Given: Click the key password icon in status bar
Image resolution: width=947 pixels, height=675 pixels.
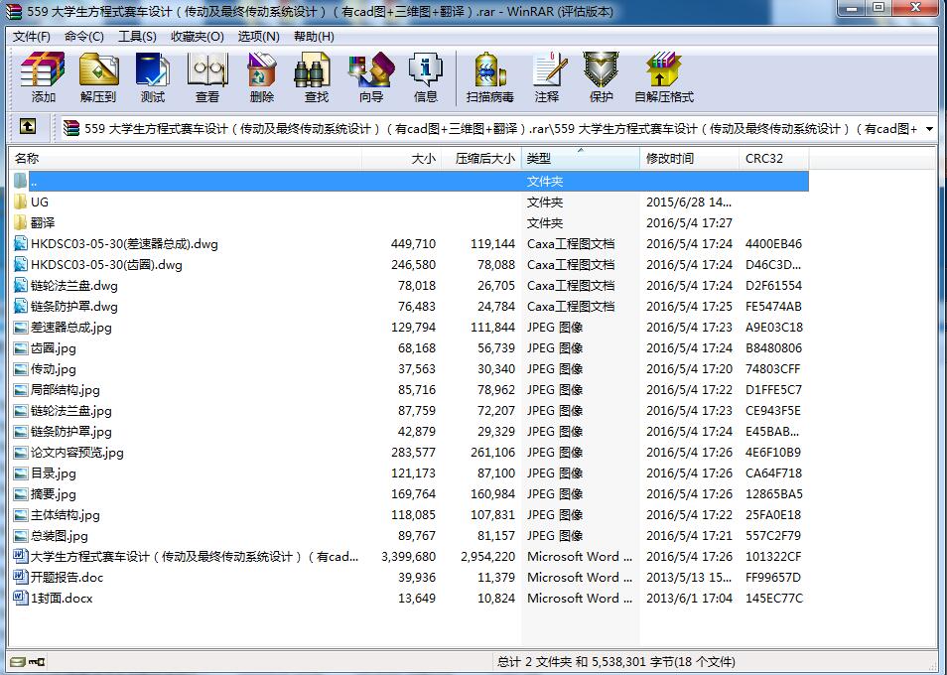Looking at the screenshot, I should [x=37, y=662].
